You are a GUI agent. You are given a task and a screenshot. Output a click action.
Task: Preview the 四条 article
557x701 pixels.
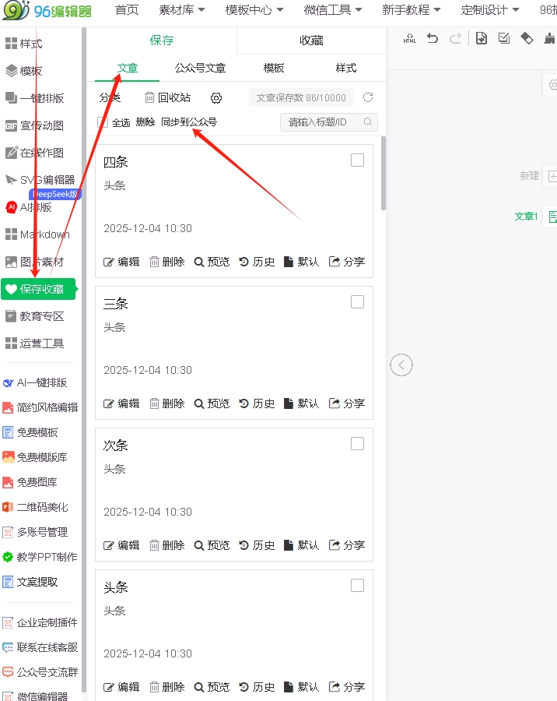point(212,262)
